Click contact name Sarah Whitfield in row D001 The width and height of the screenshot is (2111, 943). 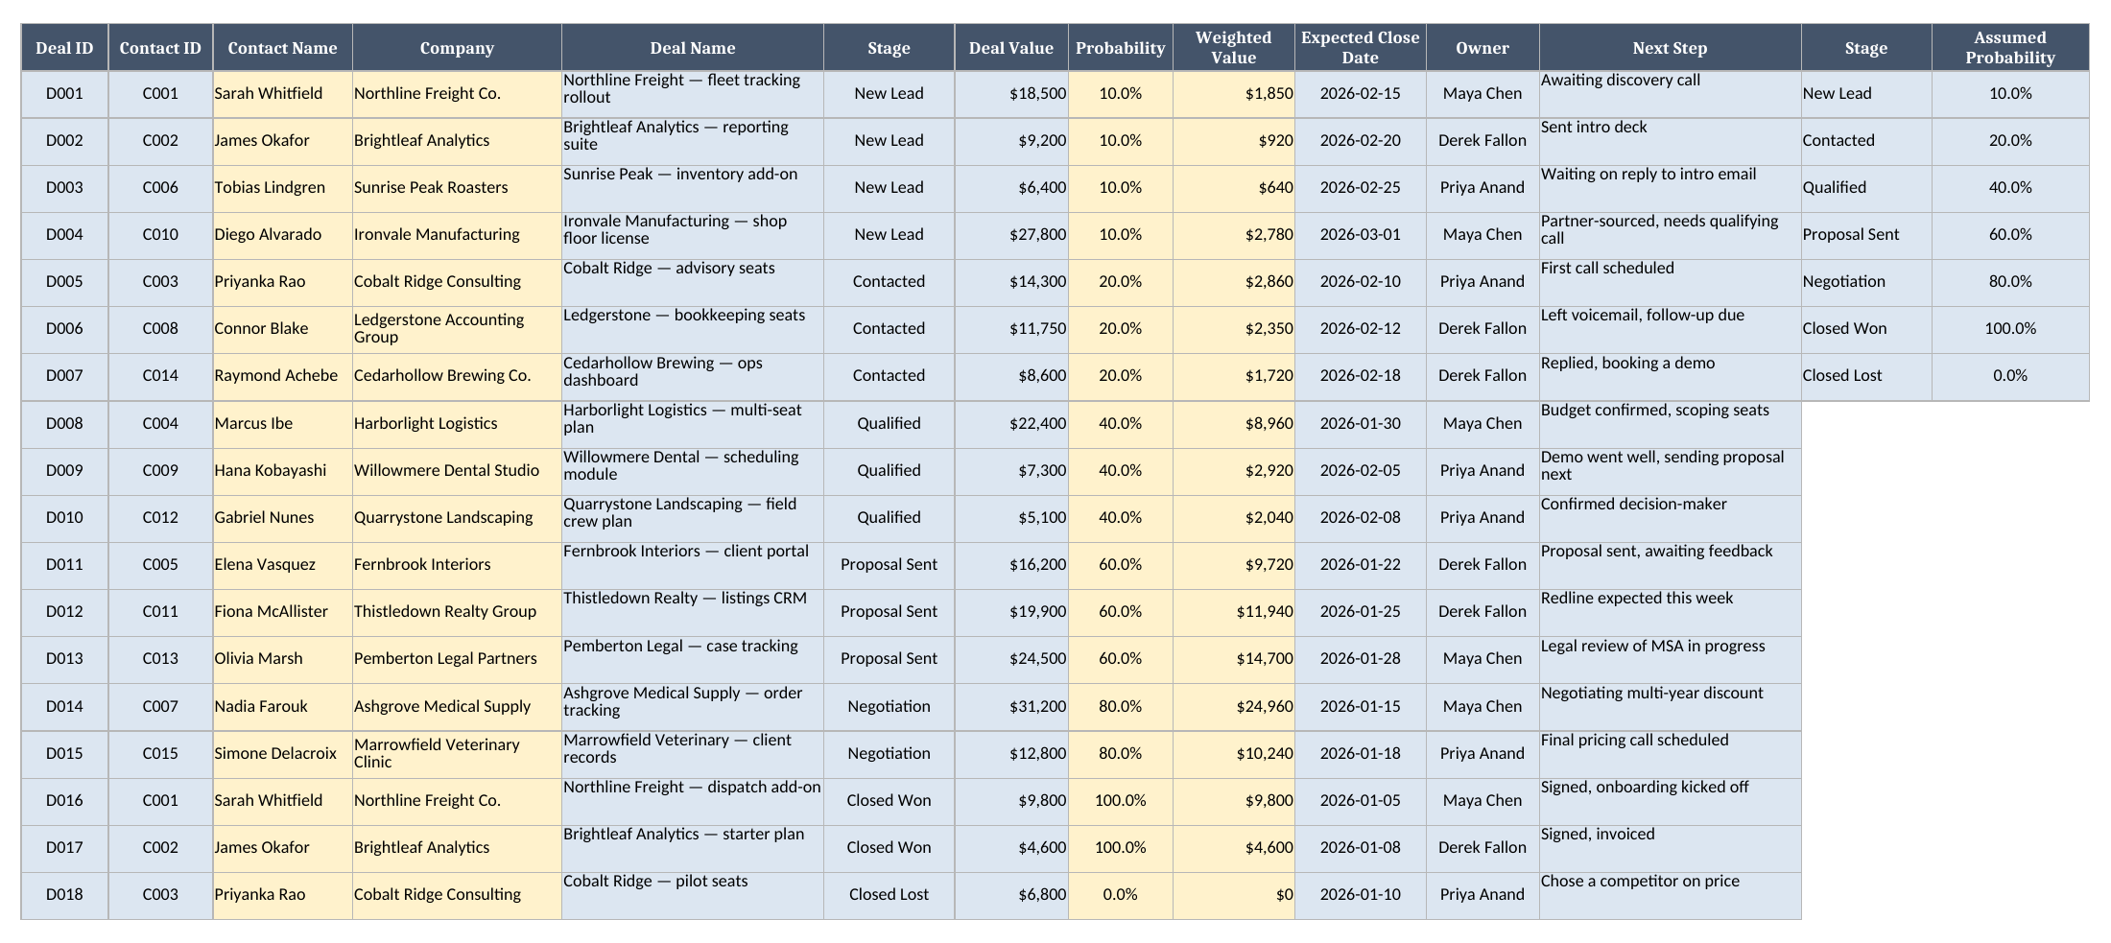click(x=282, y=94)
